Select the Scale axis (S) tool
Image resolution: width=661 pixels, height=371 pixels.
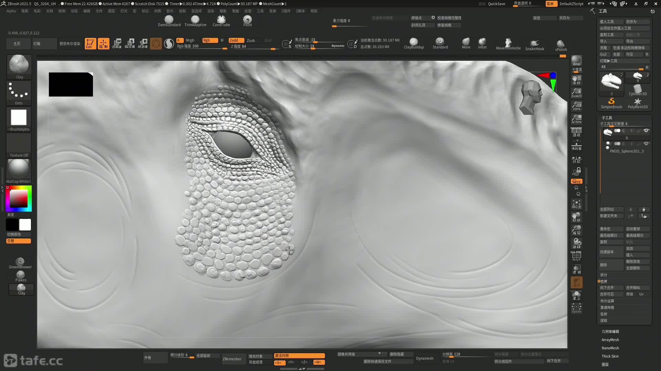coord(130,44)
